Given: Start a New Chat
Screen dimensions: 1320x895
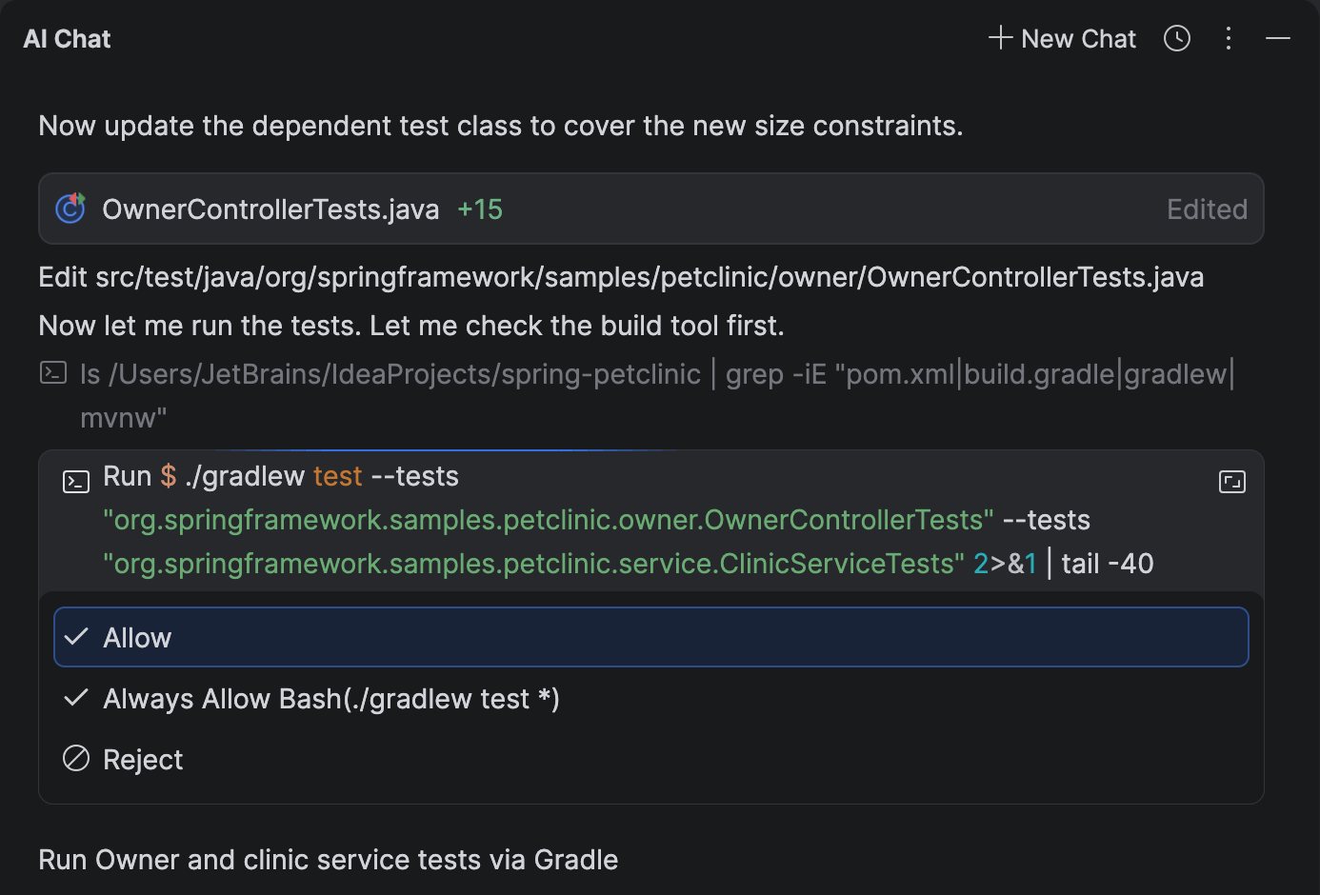Looking at the screenshot, I should [1062, 38].
